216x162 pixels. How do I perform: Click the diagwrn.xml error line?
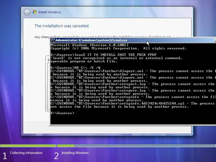(133, 77)
